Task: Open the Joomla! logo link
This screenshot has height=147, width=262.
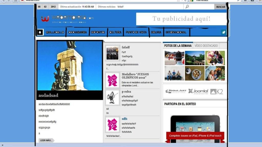Action: 198,91
